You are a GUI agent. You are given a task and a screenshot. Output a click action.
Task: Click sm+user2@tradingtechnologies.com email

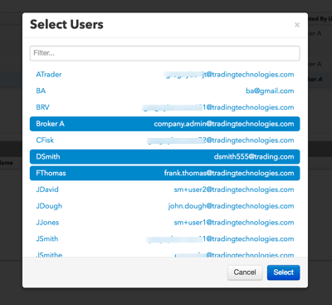234,189
